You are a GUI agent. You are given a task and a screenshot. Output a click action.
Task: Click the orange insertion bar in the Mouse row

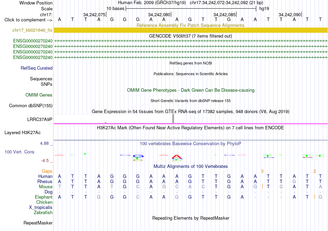[x=262, y=186]
